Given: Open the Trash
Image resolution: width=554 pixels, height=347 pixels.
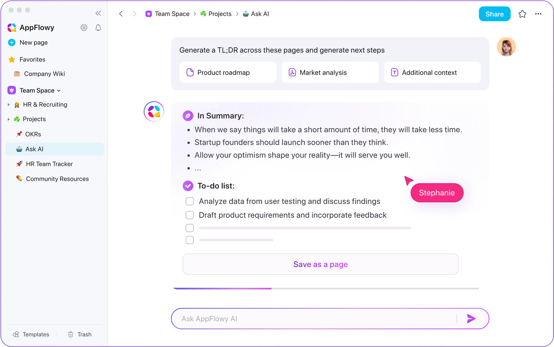Looking at the screenshot, I should click(79, 334).
